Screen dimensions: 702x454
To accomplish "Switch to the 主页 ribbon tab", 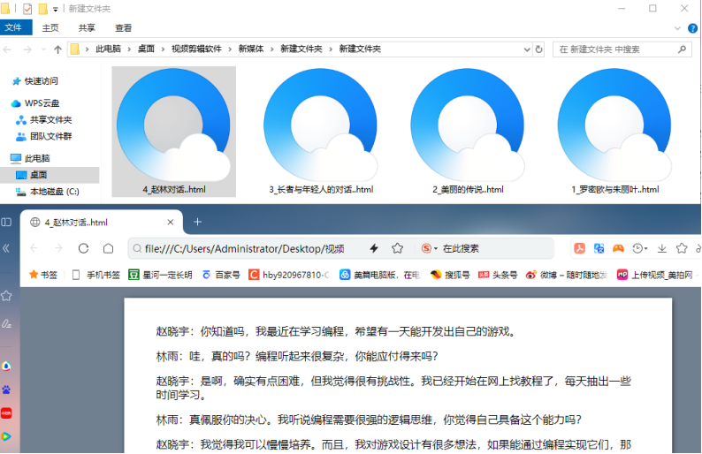I will click(50, 27).
